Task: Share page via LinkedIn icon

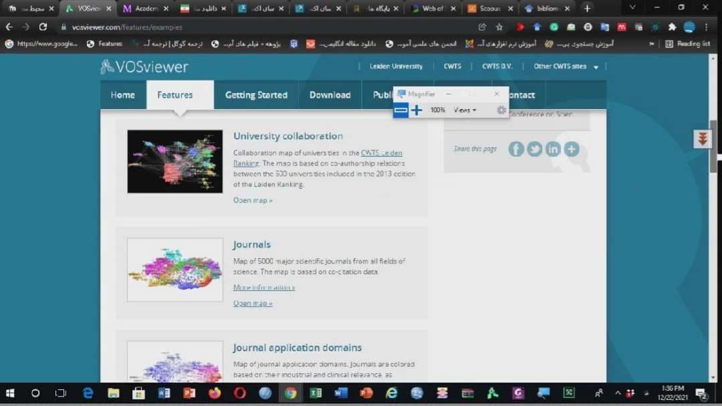Action: tap(553, 149)
